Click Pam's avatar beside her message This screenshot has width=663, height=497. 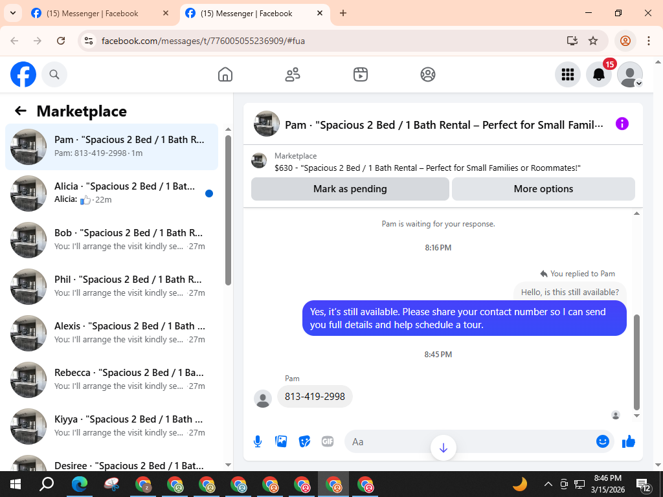(263, 399)
